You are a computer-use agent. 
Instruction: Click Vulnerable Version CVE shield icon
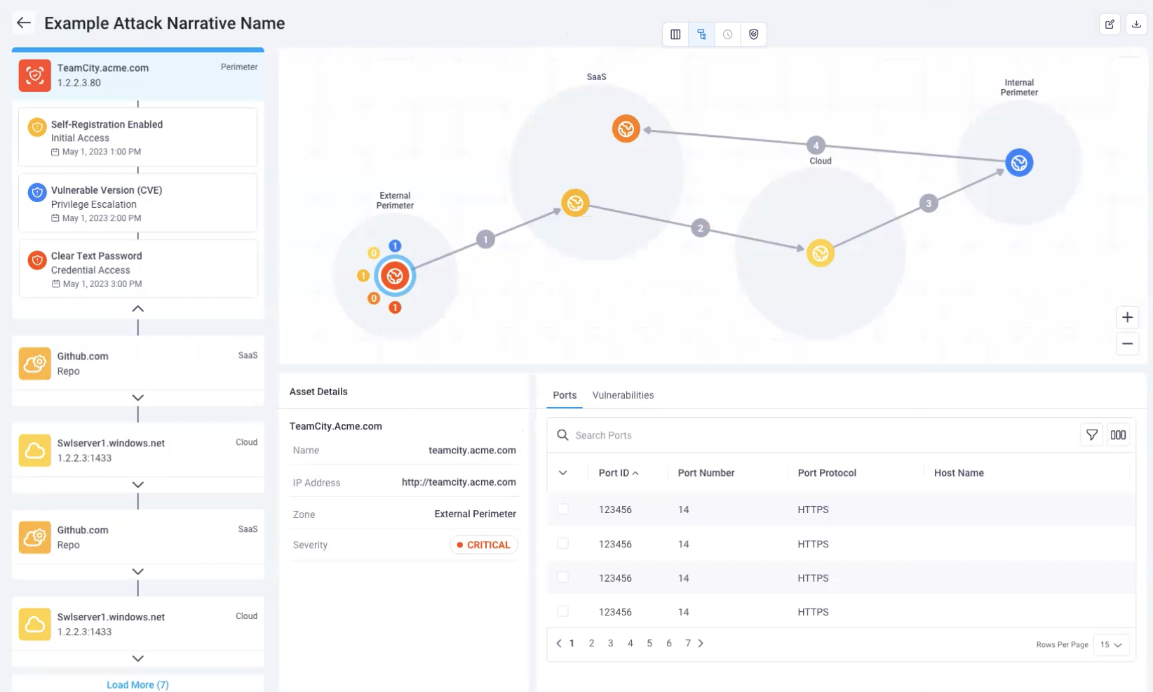pos(37,192)
